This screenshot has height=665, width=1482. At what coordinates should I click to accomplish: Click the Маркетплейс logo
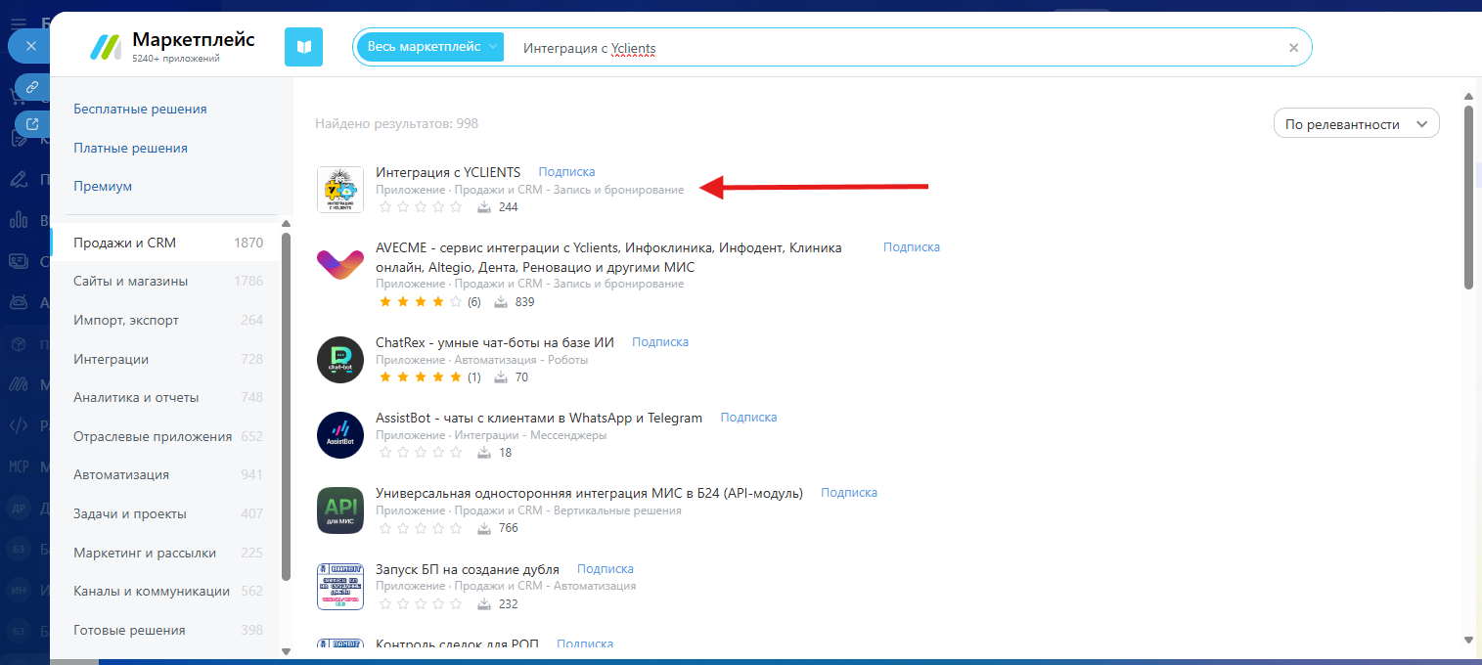[x=172, y=47]
